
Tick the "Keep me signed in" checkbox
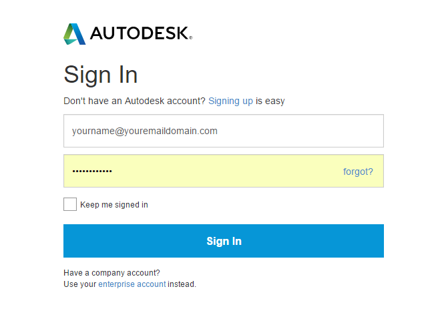pos(70,204)
